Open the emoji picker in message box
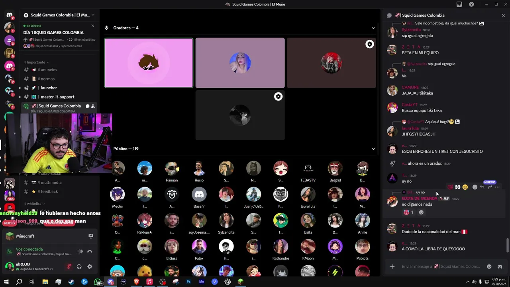This screenshot has height=287, width=510. coord(489,266)
